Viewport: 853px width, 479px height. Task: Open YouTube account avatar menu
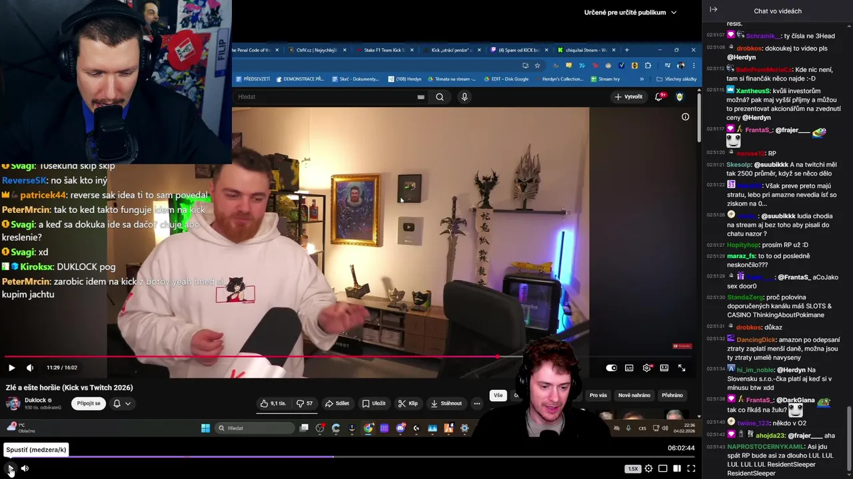[680, 97]
